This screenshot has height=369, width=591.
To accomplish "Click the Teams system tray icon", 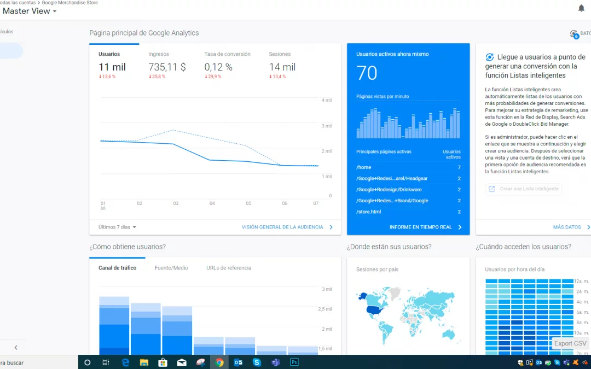I will 566,362.
